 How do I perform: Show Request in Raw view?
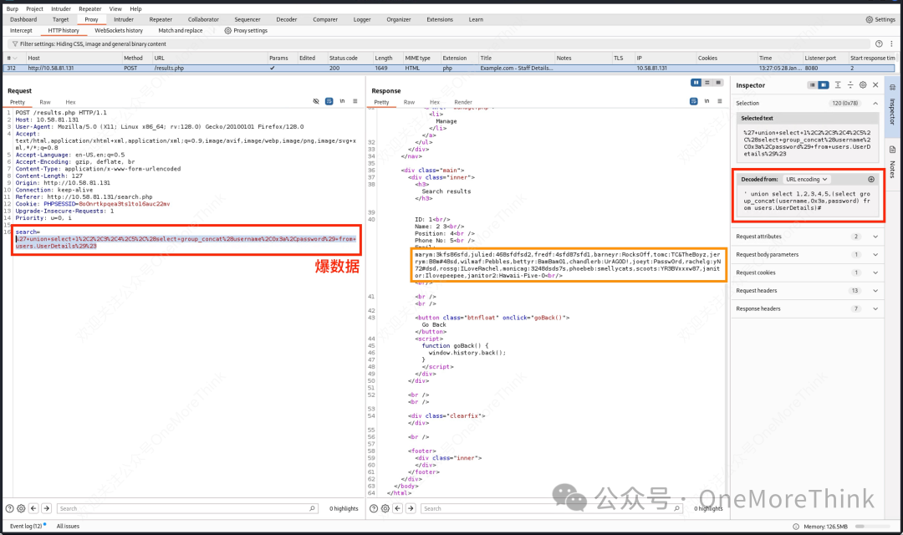point(45,102)
